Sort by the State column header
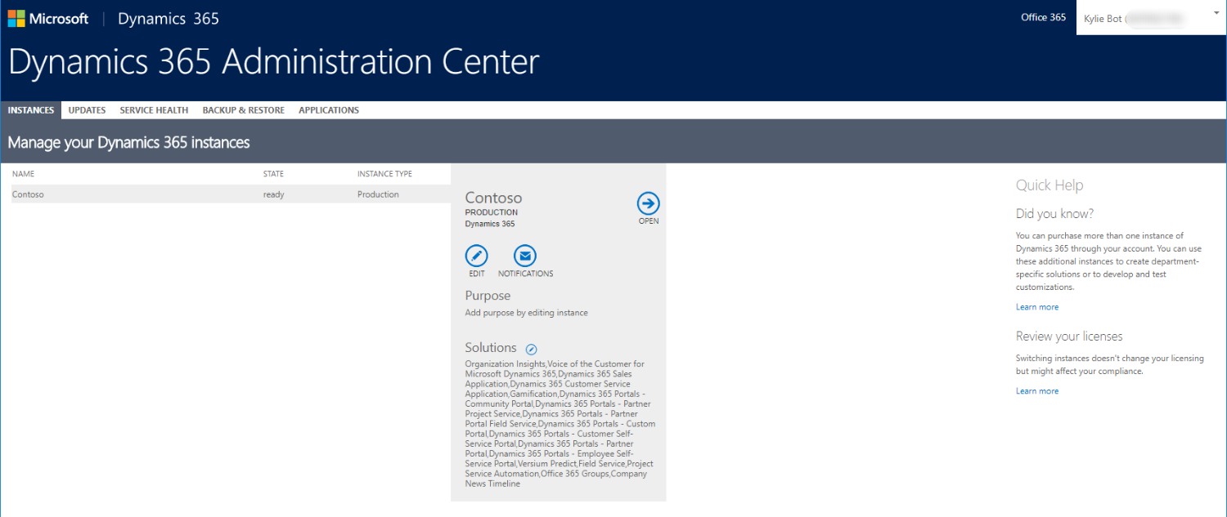1227x517 pixels. pos(273,174)
